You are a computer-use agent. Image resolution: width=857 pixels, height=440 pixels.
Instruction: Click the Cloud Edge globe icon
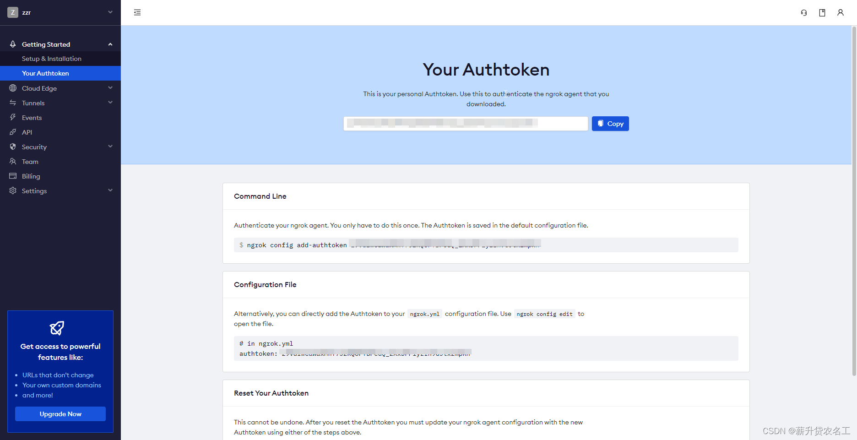click(13, 88)
